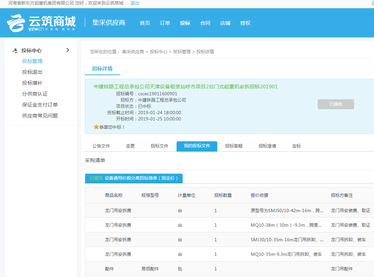This screenshot has width=374, height=277.
Task: Click the green tender title link
Action: 186,86
